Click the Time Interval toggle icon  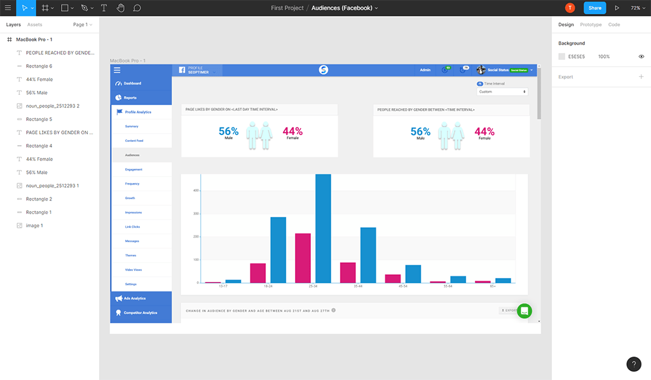click(x=480, y=83)
